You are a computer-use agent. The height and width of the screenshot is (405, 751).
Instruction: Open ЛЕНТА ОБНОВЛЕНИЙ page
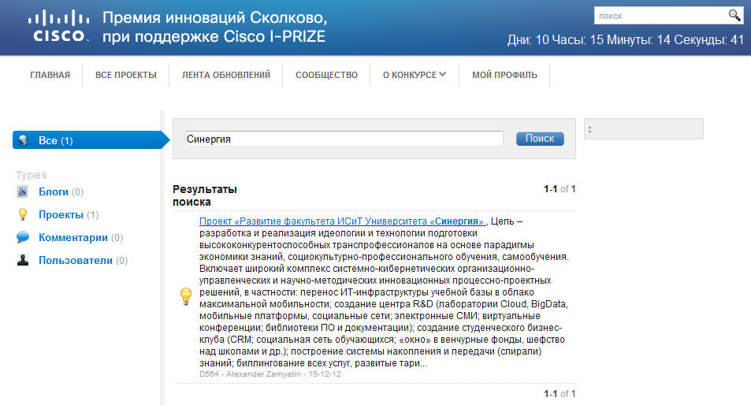pos(226,75)
